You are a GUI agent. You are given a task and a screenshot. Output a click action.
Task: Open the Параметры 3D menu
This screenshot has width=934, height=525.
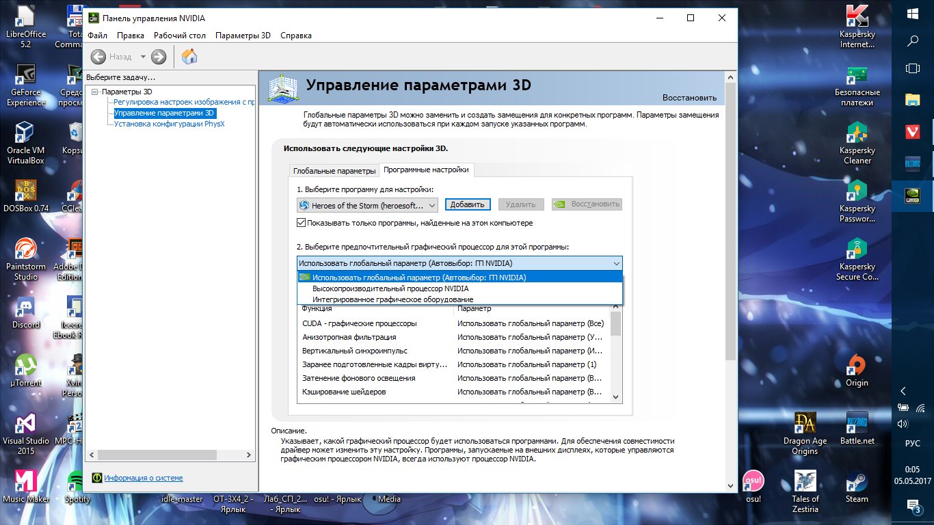(x=243, y=36)
